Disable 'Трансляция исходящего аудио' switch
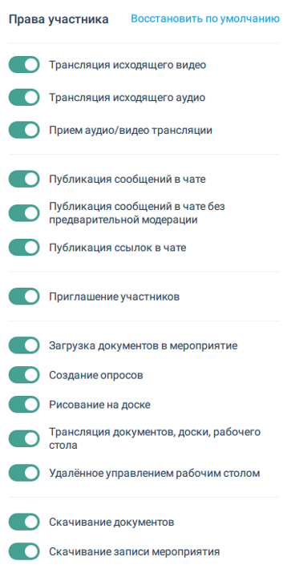Viewport: 291px width, 577px height. point(24,98)
